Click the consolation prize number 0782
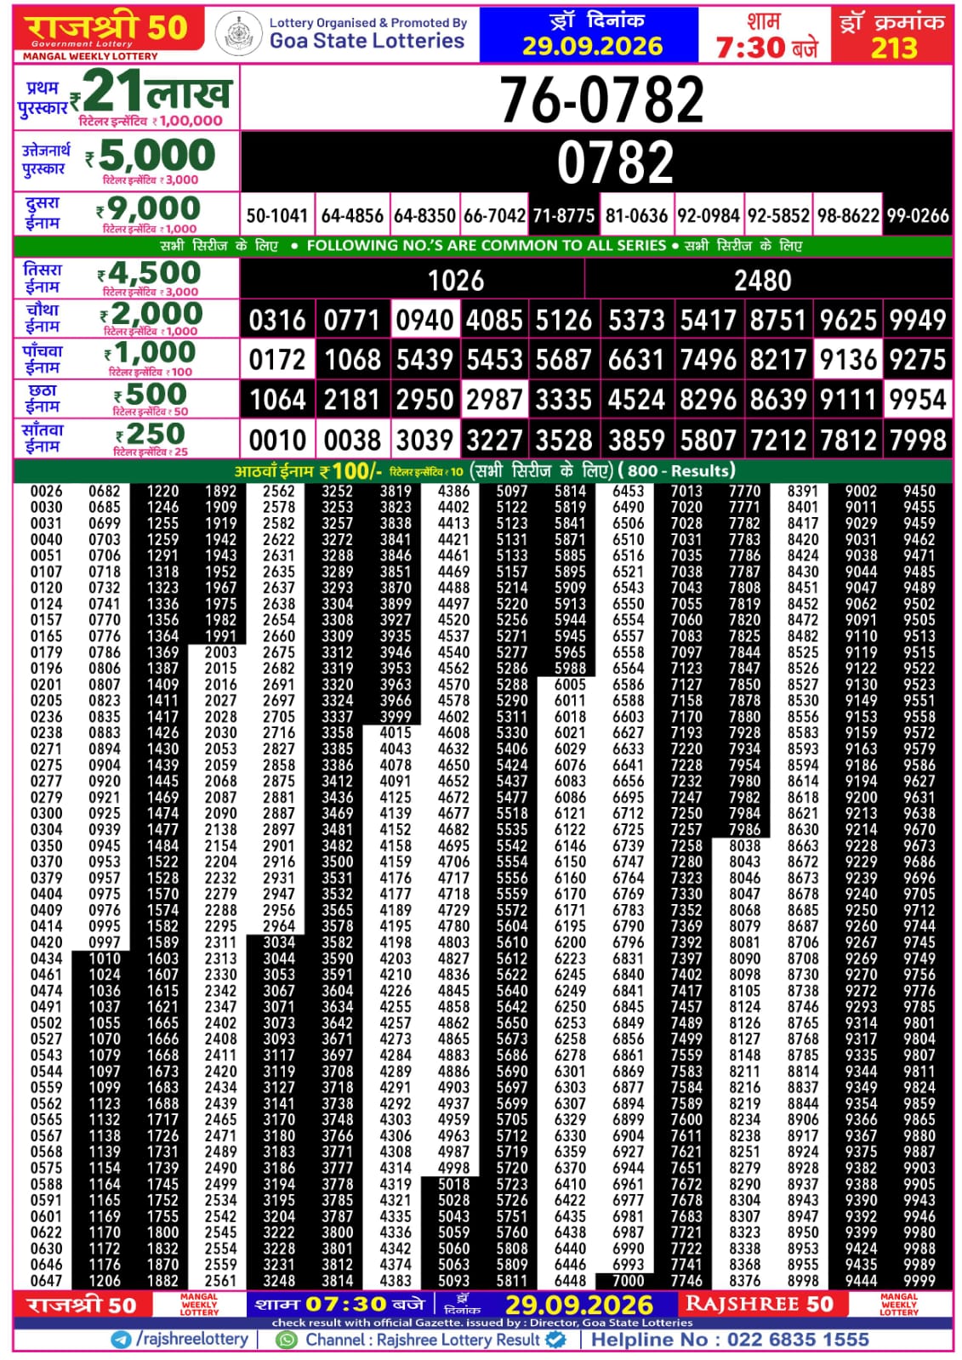The image size is (962, 1360). click(615, 162)
